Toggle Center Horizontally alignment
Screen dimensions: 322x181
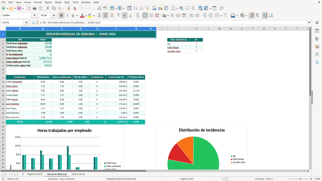[x=105, y=16]
